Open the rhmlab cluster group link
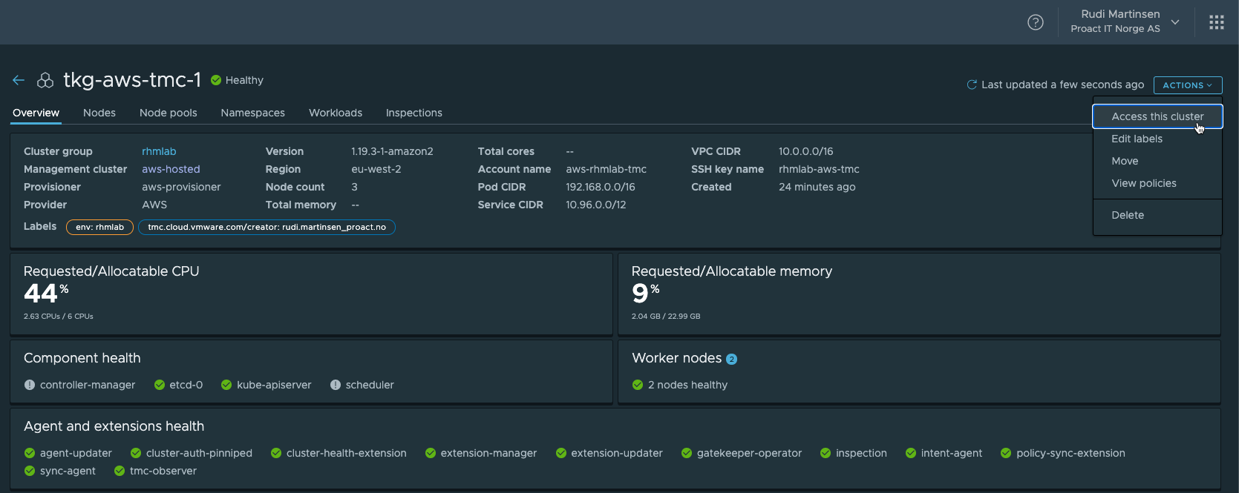The width and height of the screenshot is (1239, 493). coord(159,151)
